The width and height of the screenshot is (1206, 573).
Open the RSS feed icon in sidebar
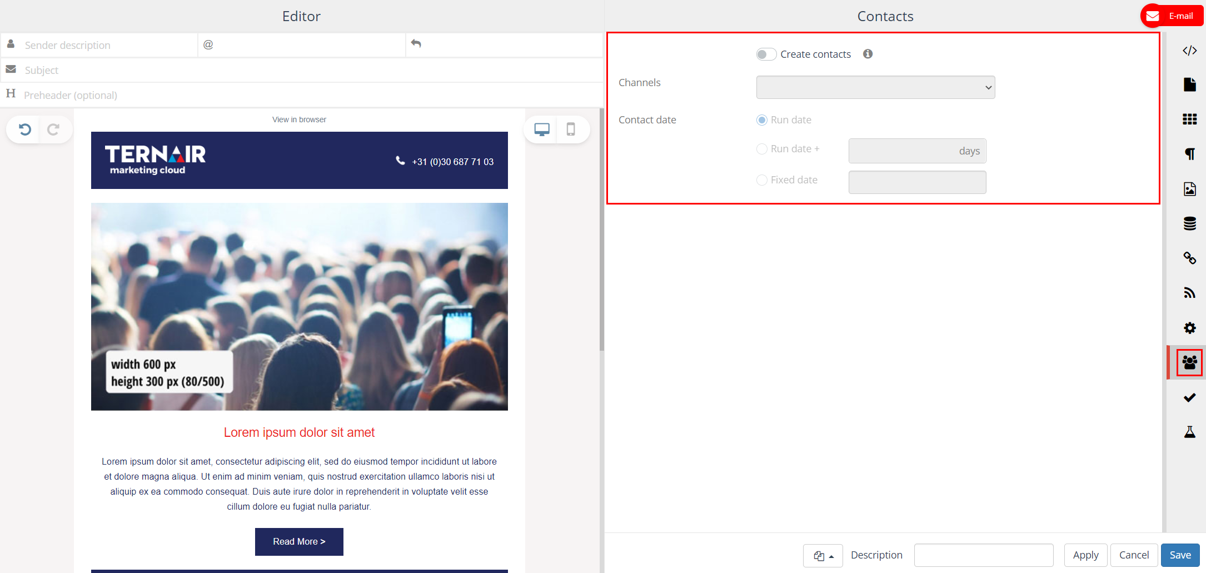point(1189,293)
